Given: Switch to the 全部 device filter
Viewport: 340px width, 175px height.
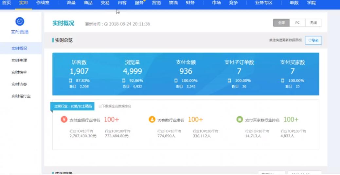Looking at the screenshot, I should [x=281, y=23].
